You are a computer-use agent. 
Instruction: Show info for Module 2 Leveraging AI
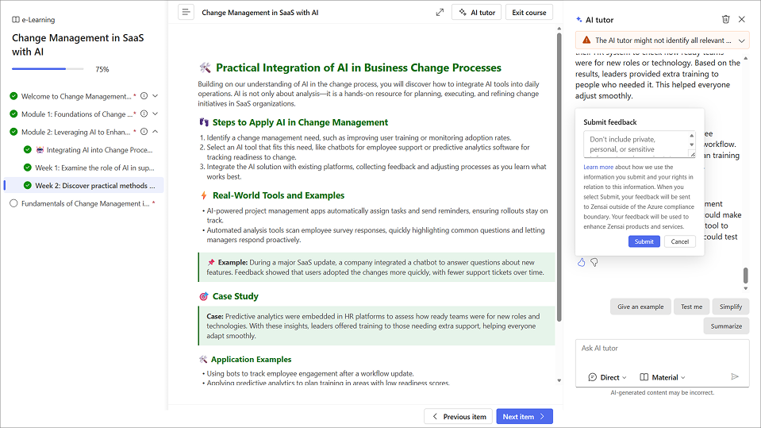pos(144,132)
